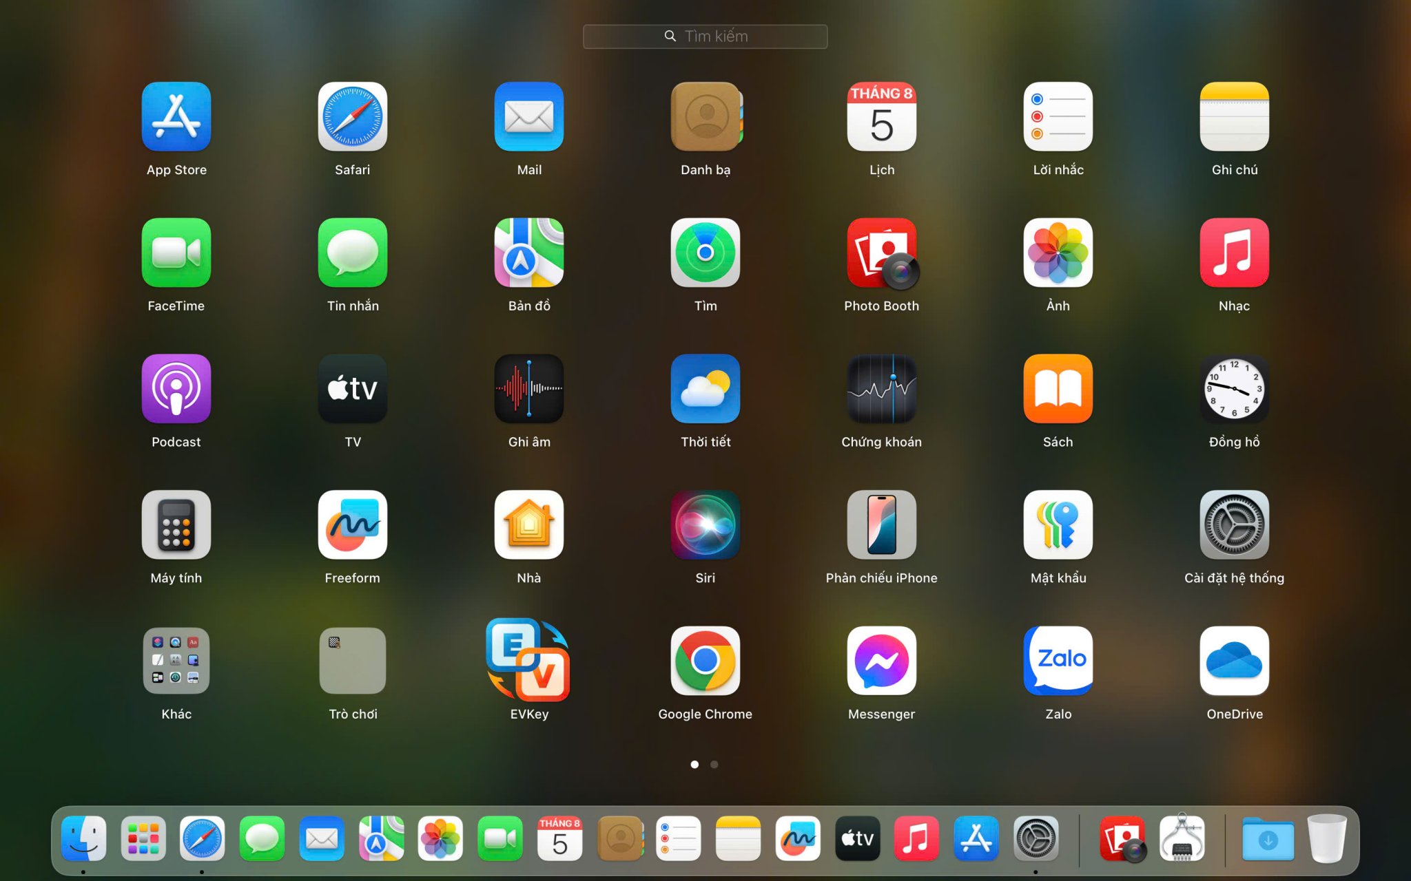Open the Mật khẩu passwords app
Viewport: 1411px width, 881px height.
tap(1058, 525)
